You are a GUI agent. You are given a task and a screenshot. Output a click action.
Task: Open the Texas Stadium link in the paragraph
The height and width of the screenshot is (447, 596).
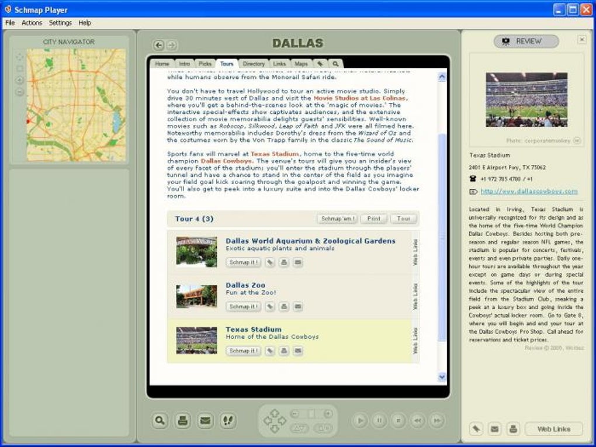[x=275, y=154]
